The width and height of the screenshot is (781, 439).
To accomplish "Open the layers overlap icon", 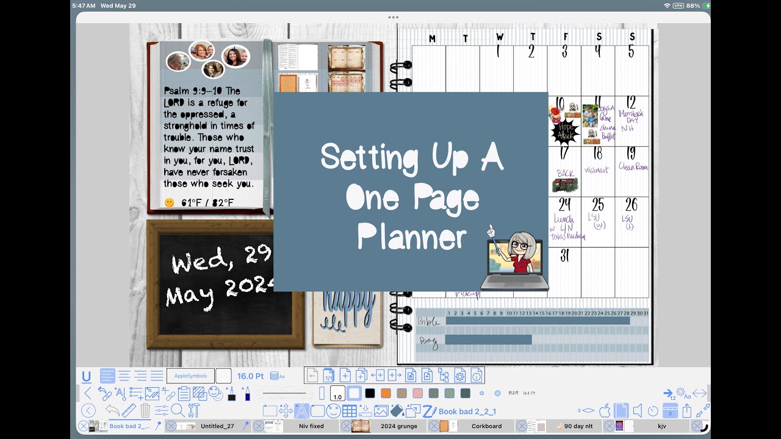I will 200,394.
